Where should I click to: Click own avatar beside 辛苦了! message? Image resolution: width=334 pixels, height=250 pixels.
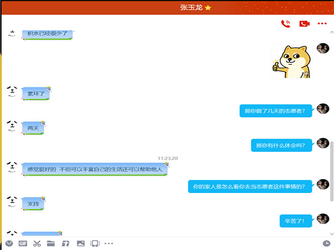[323, 219]
